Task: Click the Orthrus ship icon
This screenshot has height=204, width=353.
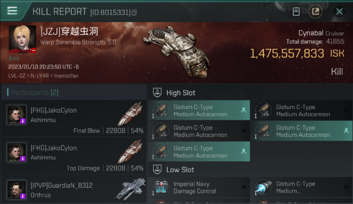Action: point(130,189)
